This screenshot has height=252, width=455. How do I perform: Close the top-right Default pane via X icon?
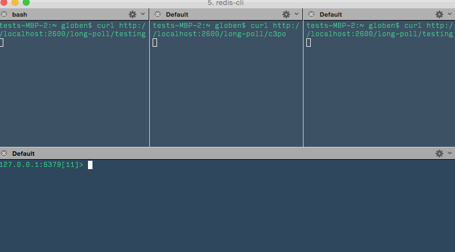point(311,14)
